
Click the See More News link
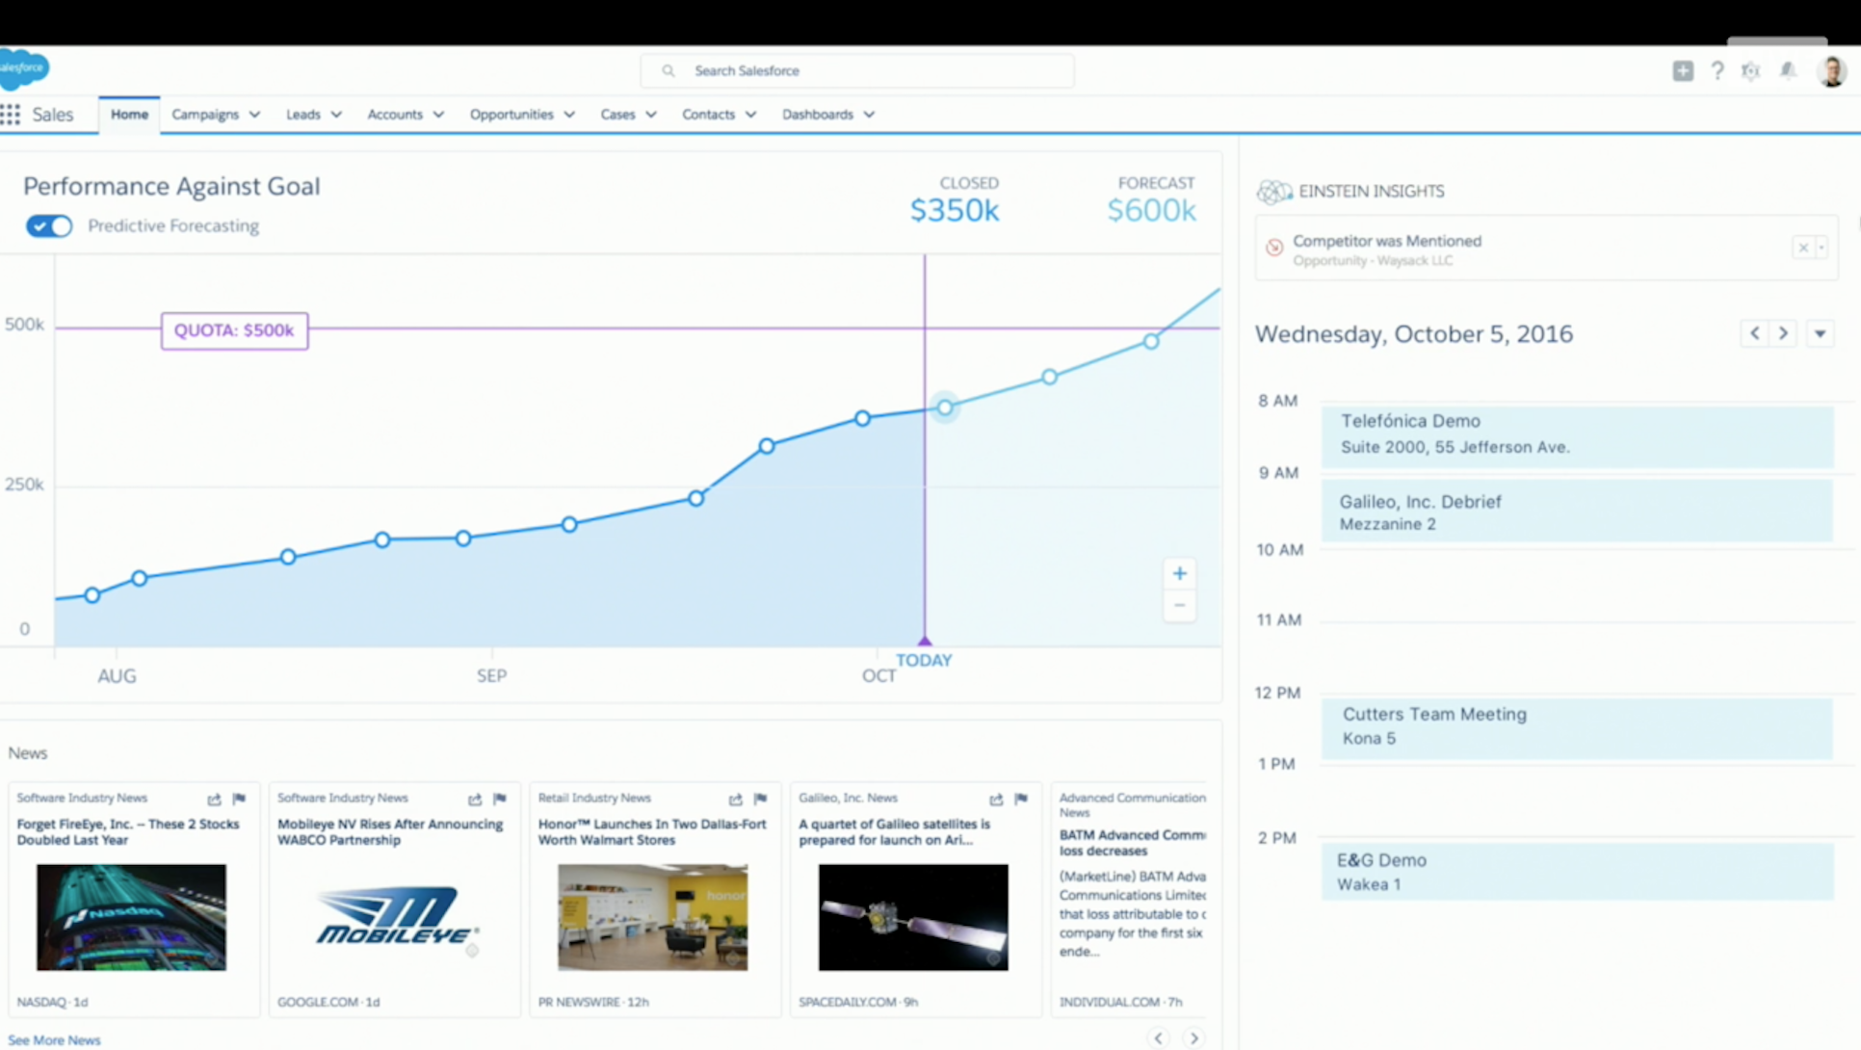[54, 1040]
